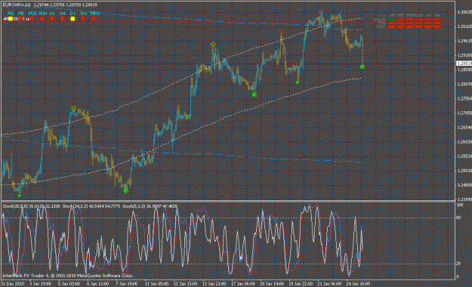Viewport: 472px width, 287px height.
Task: Select the M30 timeframe label
Action: click(x=43, y=14)
